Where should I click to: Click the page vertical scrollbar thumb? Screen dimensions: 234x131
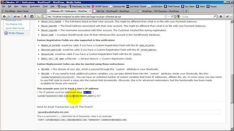click(x=231, y=88)
